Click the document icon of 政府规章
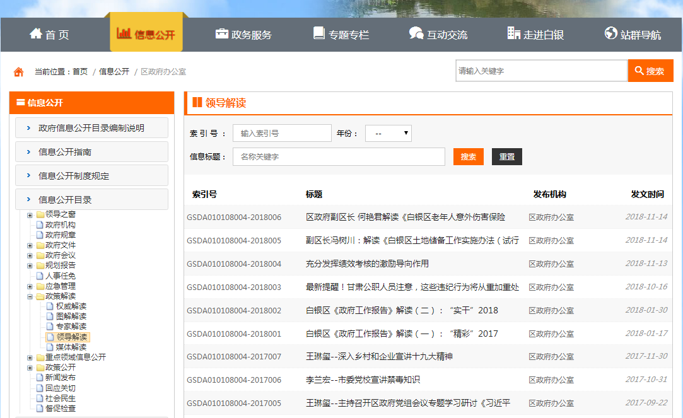The image size is (683, 418). pyautogui.click(x=40, y=235)
